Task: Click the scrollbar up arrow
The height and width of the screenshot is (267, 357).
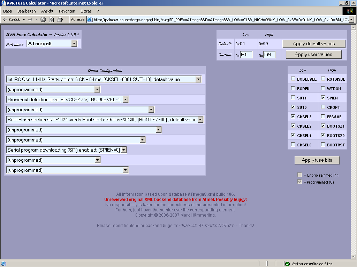Action: [354, 27]
